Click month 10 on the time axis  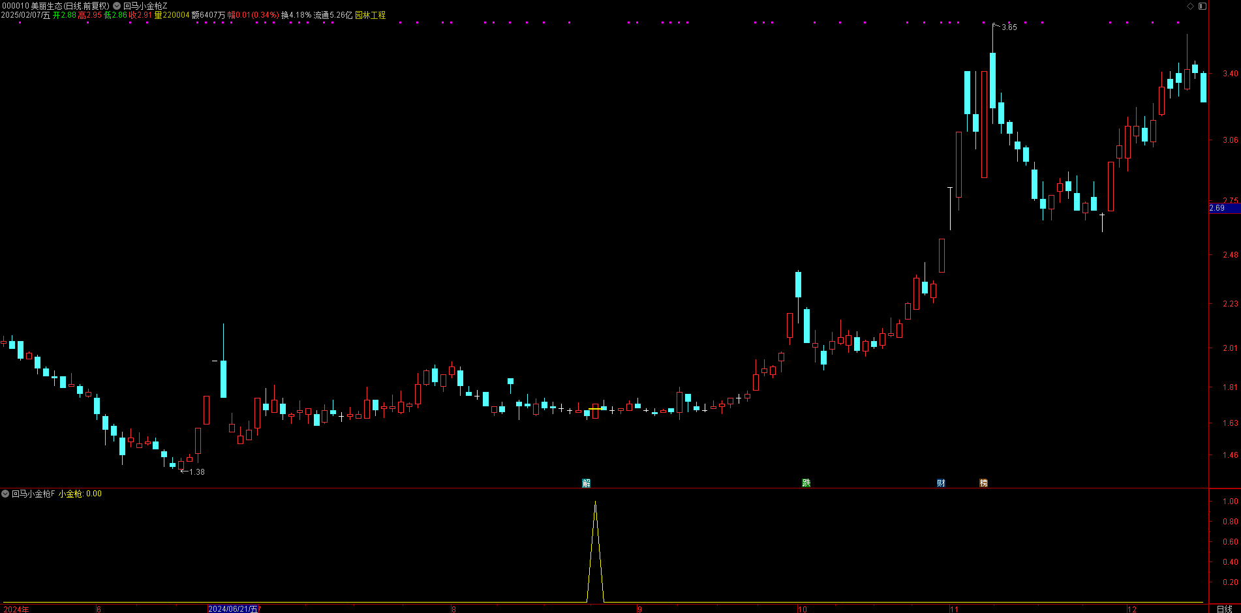(802, 609)
